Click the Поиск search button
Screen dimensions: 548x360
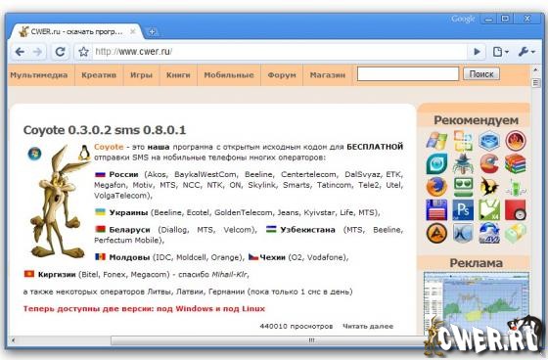click(x=481, y=74)
